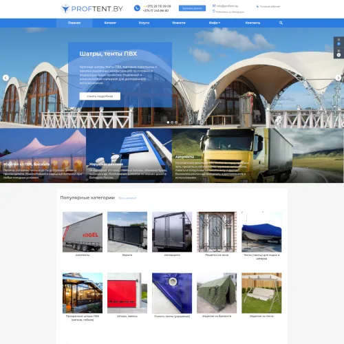Open the Прозрачные шторы ПВХ category image
344x344 pixels.
[x=83, y=293]
